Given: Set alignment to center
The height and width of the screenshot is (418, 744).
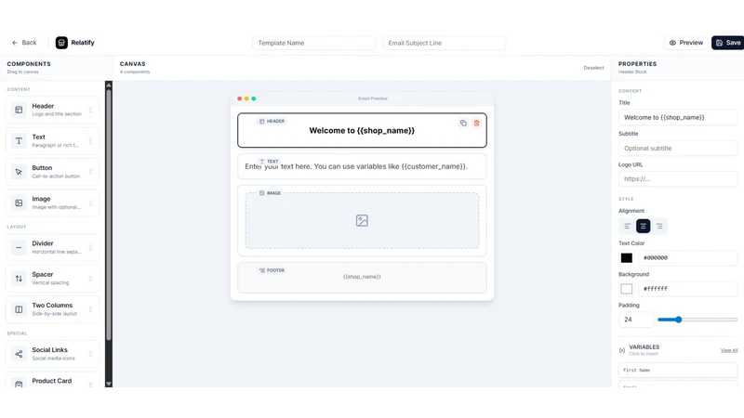Looking at the screenshot, I should [x=644, y=226].
